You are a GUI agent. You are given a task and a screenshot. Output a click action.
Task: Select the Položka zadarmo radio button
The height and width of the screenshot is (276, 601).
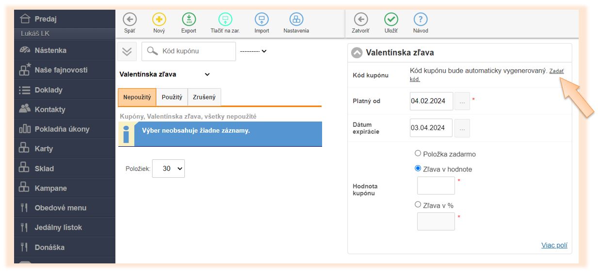tap(418, 153)
